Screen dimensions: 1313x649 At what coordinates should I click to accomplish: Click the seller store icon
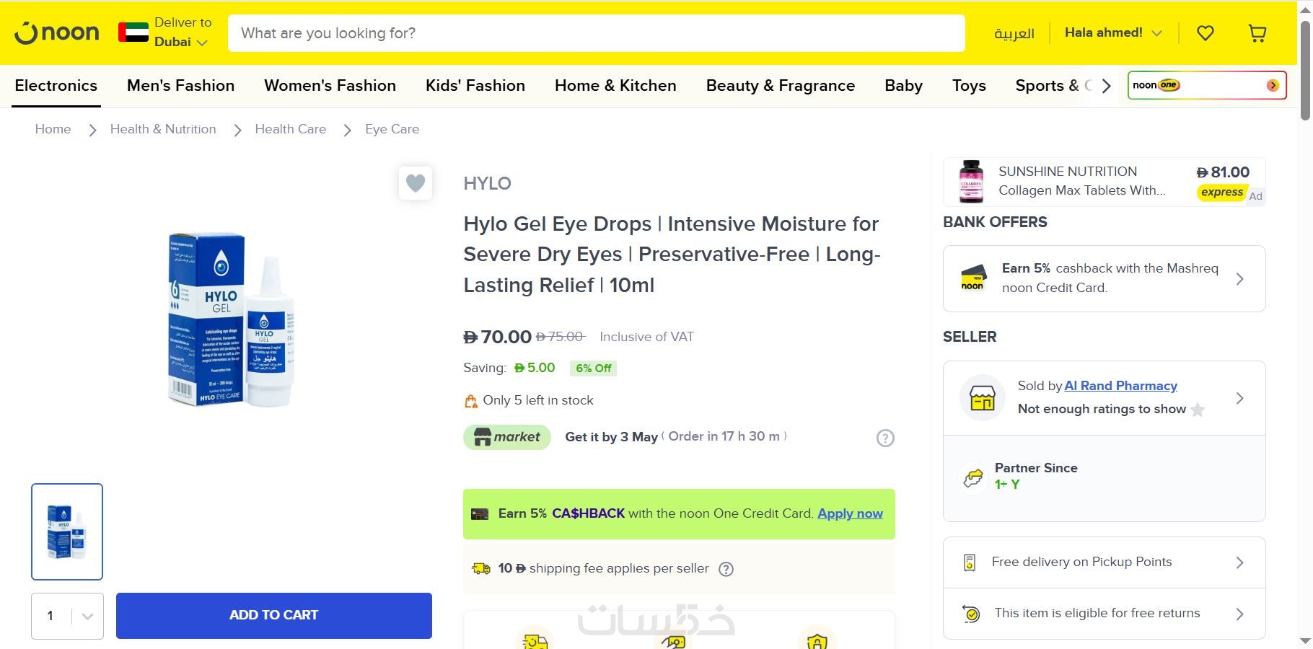click(982, 398)
